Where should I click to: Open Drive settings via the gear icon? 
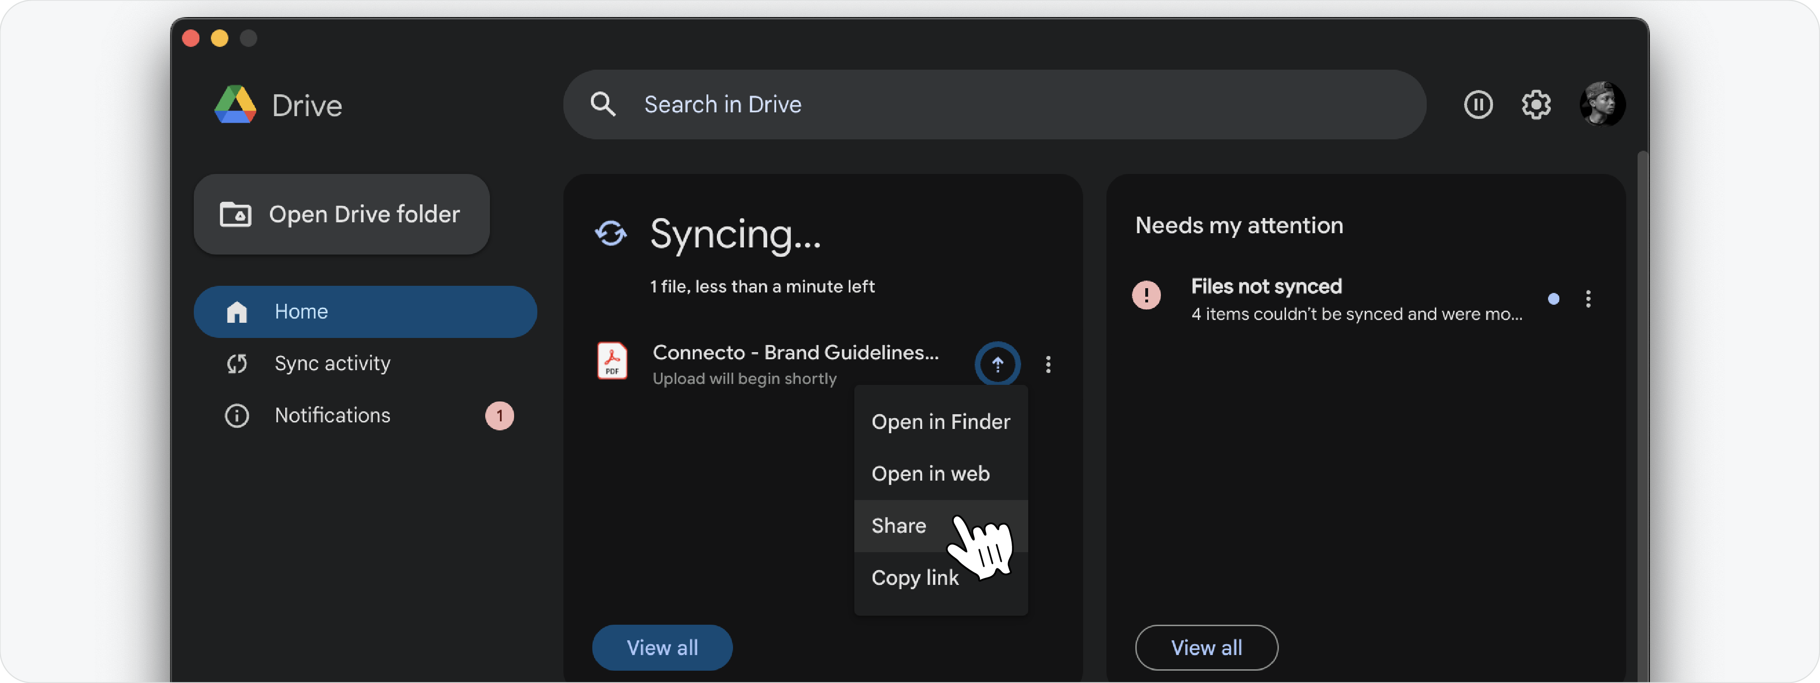pos(1535,104)
